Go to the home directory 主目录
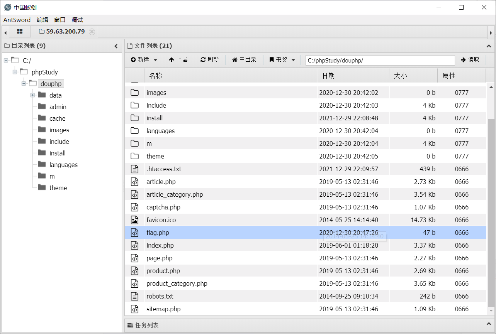The image size is (496, 334). (244, 60)
